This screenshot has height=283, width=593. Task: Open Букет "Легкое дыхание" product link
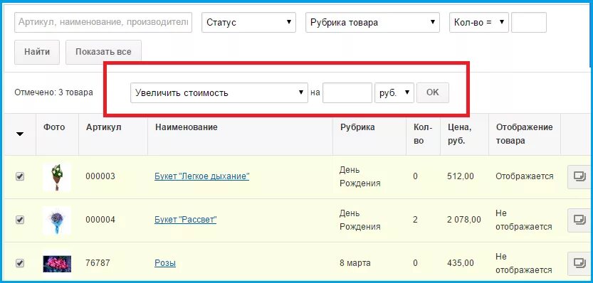pyautogui.click(x=202, y=176)
